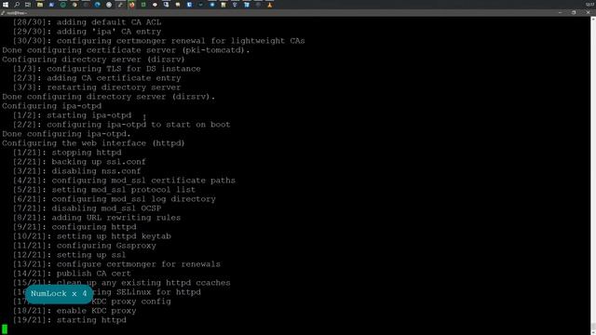Viewport: 596px width, 335px height.
Task: Close the terminal window
Action: pos(588,13)
